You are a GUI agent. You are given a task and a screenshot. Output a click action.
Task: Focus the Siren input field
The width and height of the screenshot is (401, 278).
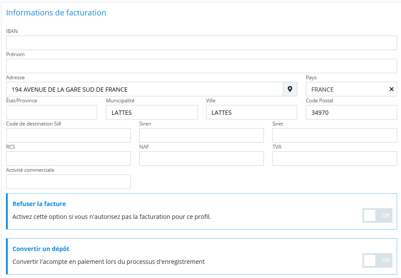(201, 135)
